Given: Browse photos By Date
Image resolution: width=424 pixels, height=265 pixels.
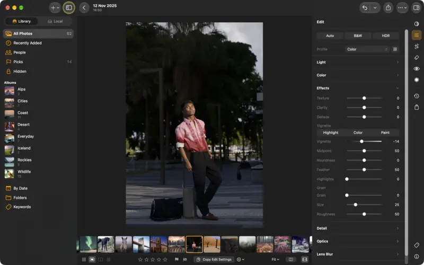Looking at the screenshot, I should click(x=38, y=188).
